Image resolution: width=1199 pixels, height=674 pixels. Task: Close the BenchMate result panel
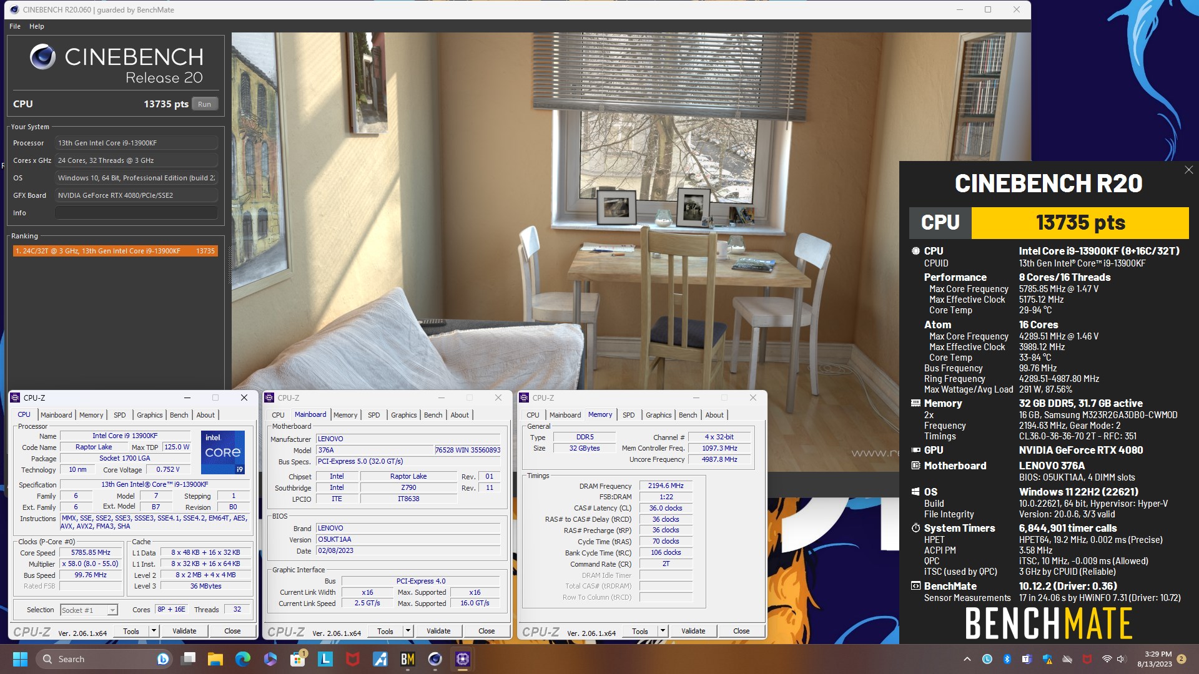pos(1189,170)
